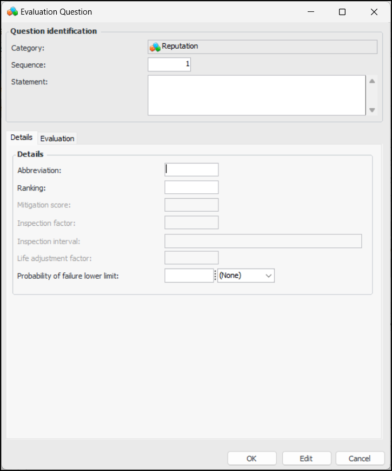Click the Edit button
The image size is (392, 471).
306,459
